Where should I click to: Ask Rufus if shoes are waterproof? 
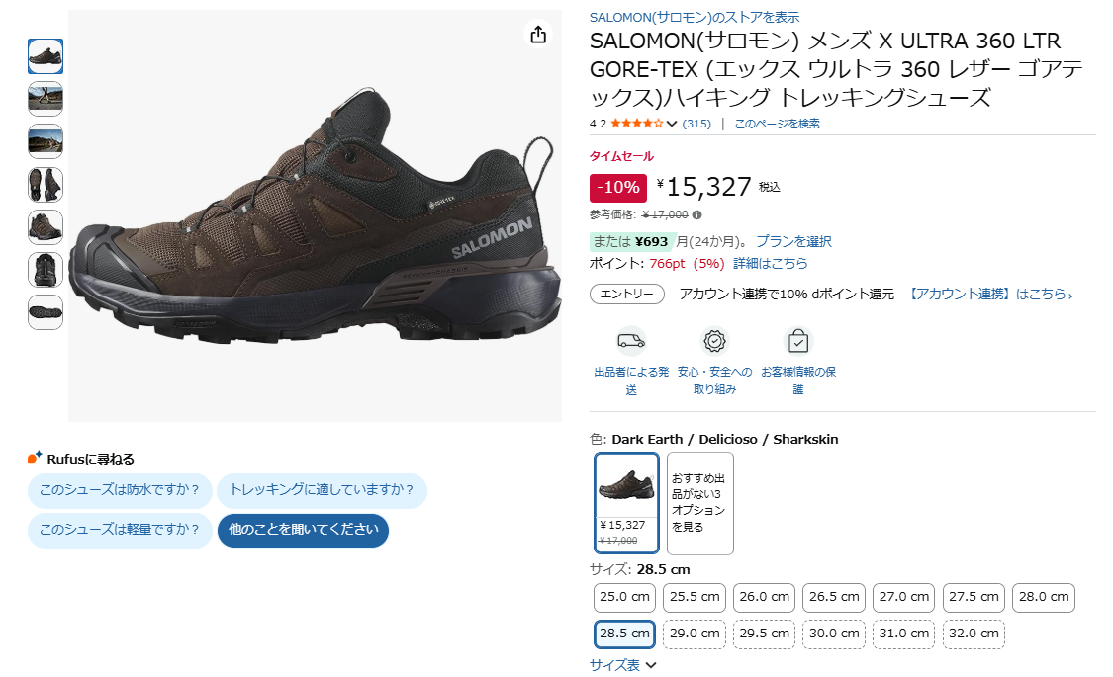coord(120,490)
